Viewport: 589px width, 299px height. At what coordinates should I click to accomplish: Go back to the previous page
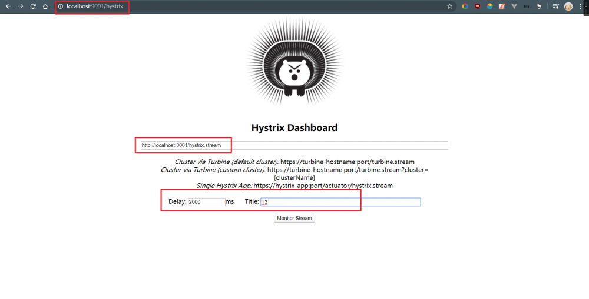click(8, 6)
